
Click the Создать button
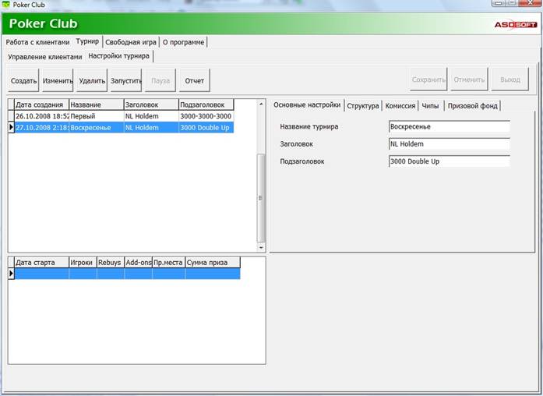[24, 80]
